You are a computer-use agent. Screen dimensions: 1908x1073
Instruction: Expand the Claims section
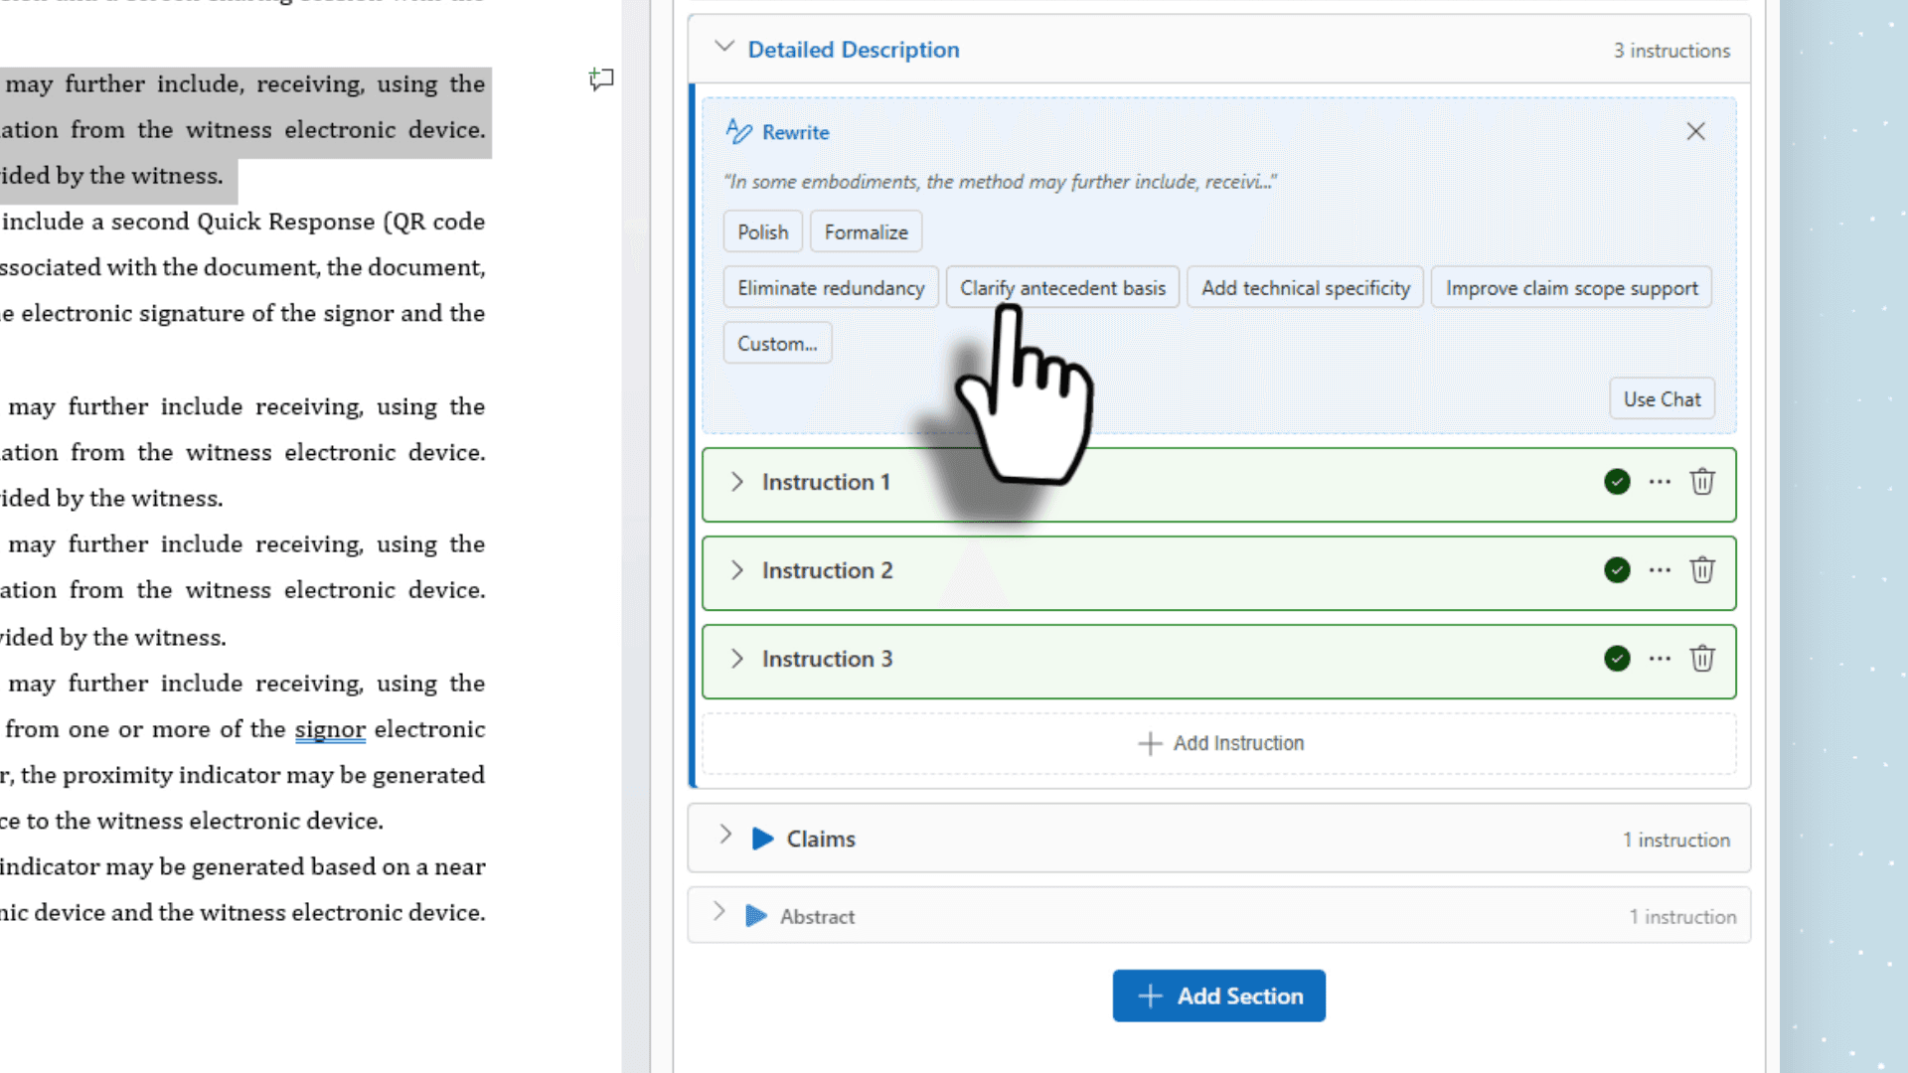pyautogui.click(x=724, y=836)
